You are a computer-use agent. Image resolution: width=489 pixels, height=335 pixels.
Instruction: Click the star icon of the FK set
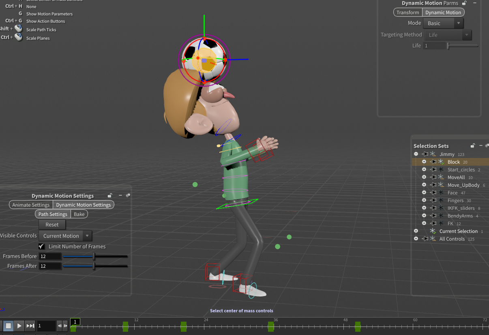(441, 224)
